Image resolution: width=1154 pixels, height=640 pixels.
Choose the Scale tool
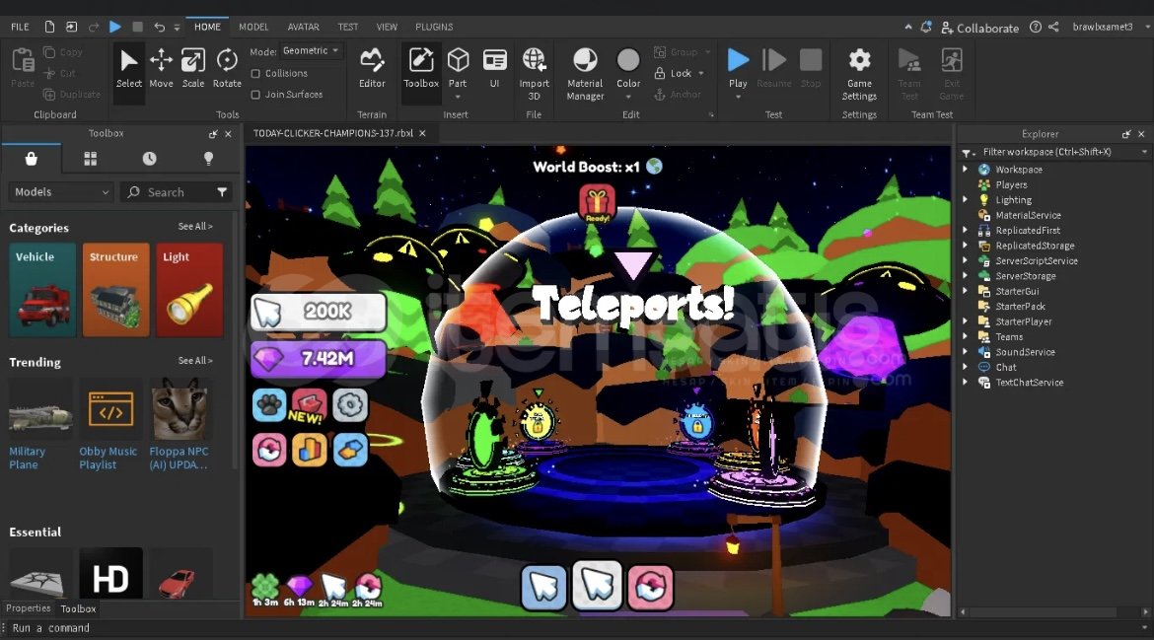[x=192, y=68]
